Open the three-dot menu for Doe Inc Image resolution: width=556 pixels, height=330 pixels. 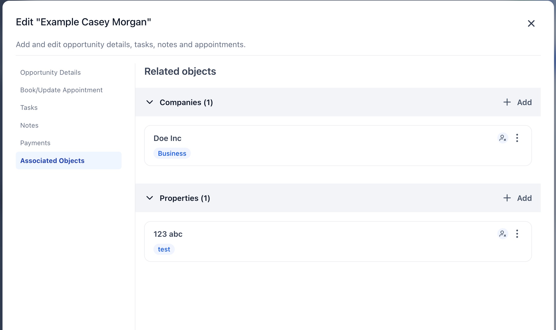[517, 138]
